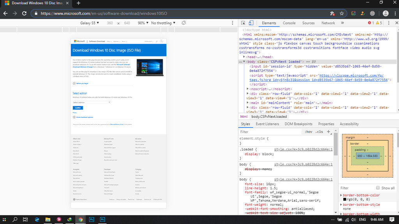
Task: Toggle the .cls class editor button
Action: [319, 132]
